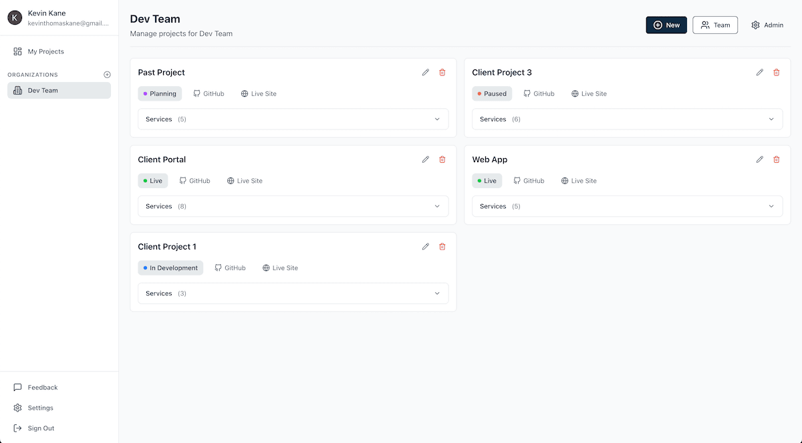Create a project with the New button

coord(666,25)
